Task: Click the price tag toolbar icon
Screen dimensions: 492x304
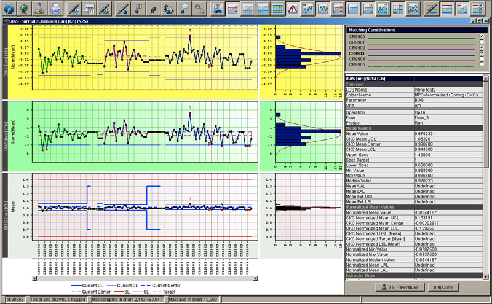Action: click(169, 9)
